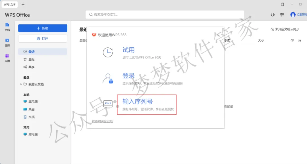This screenshot has height=164, width=307.
Task: Expand the 我的云文档 tree arrow
Action: [x=21, y=84]
